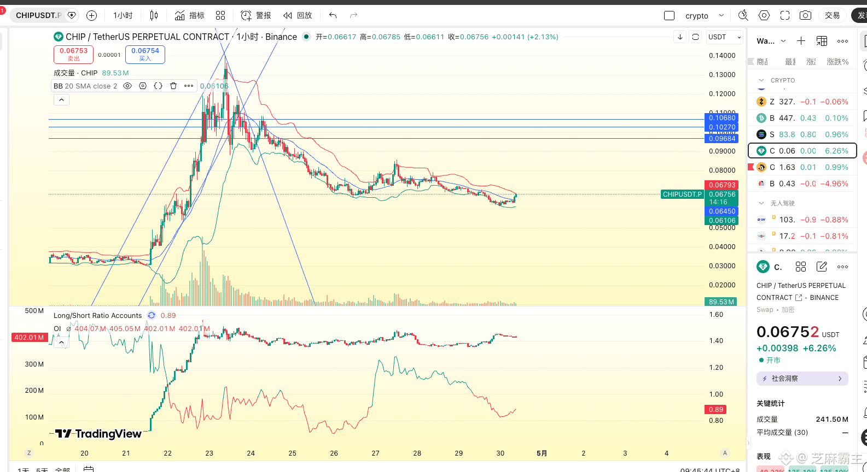Toggle the A auto-scale button on time axis
The image size is (867, 472).
point(725,453)
